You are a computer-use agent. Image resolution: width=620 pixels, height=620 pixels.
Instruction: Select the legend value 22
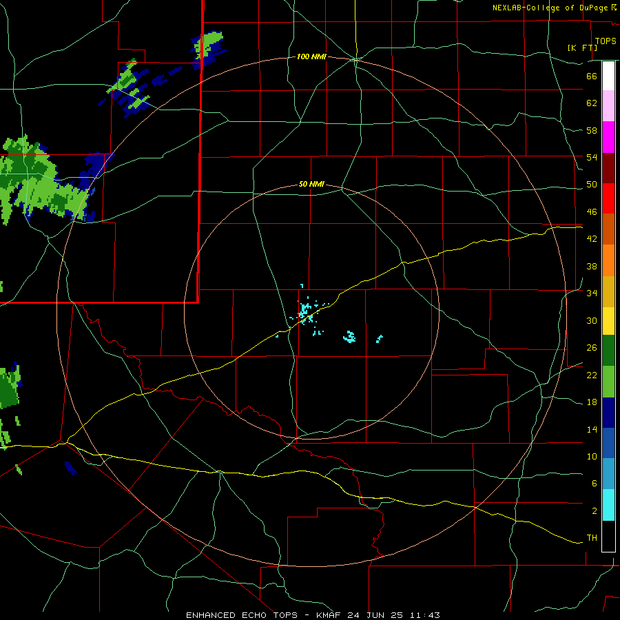(x=592, y=375)
